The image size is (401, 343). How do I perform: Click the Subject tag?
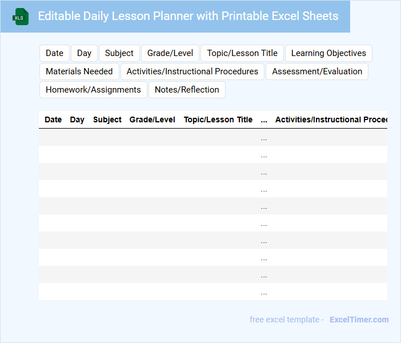(x=119, y=53)
